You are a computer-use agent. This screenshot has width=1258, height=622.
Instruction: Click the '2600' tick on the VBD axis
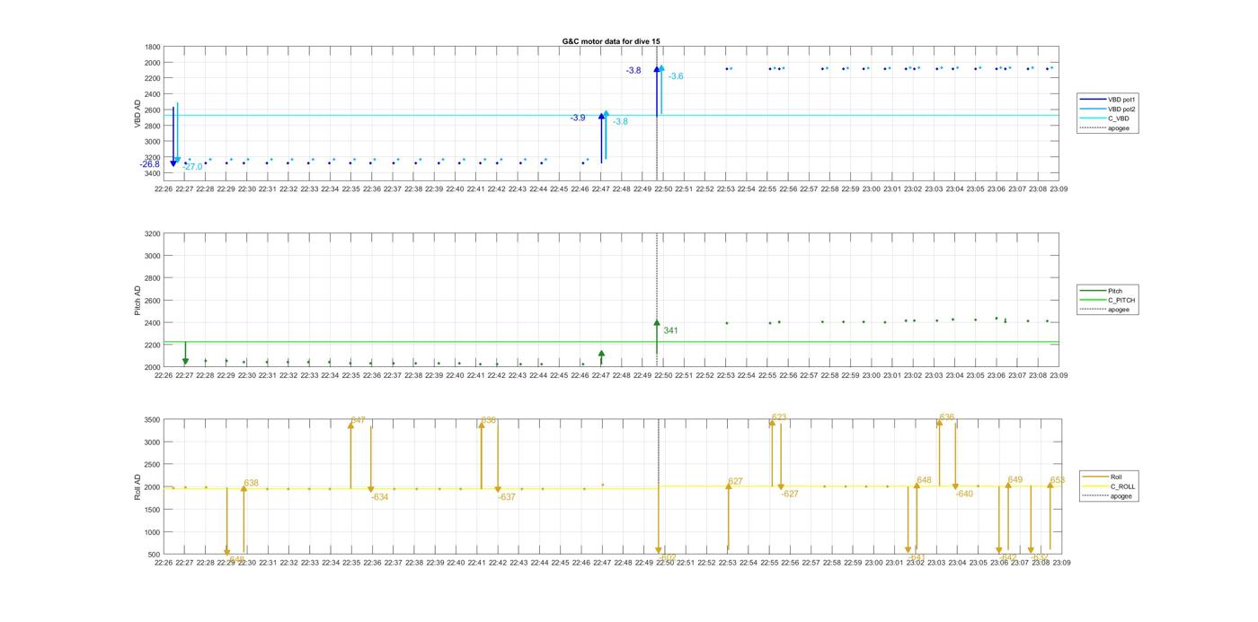153,110
